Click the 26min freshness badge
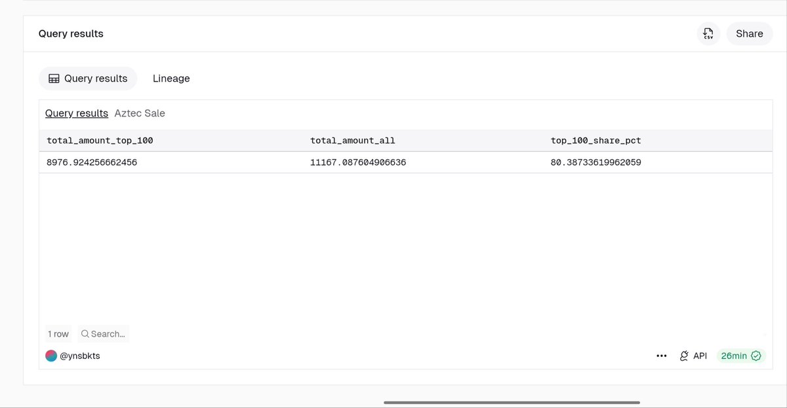The width and height of the screenshot is (787, 408). point(741,356)
